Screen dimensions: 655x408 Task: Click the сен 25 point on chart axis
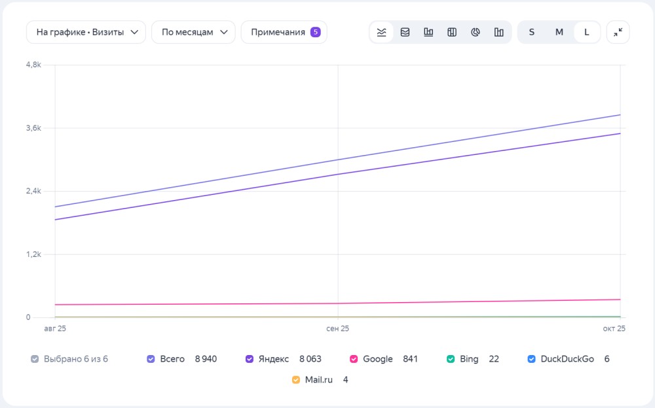click(337, 328)
